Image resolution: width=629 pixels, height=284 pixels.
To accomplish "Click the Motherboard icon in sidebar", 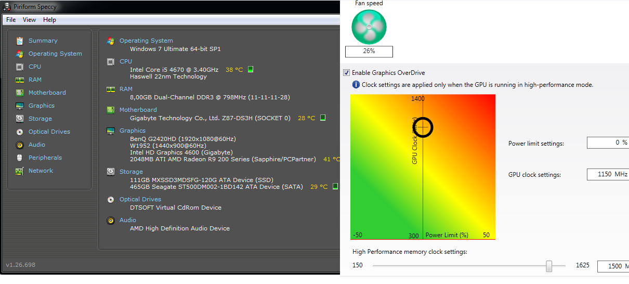I will [x=20, y=93].
